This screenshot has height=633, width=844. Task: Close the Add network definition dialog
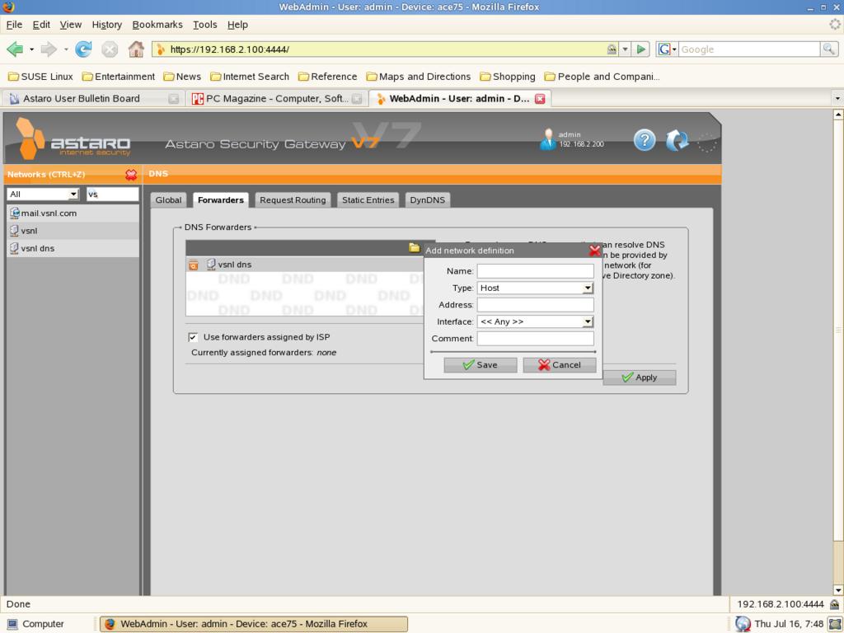coord(594,251)
